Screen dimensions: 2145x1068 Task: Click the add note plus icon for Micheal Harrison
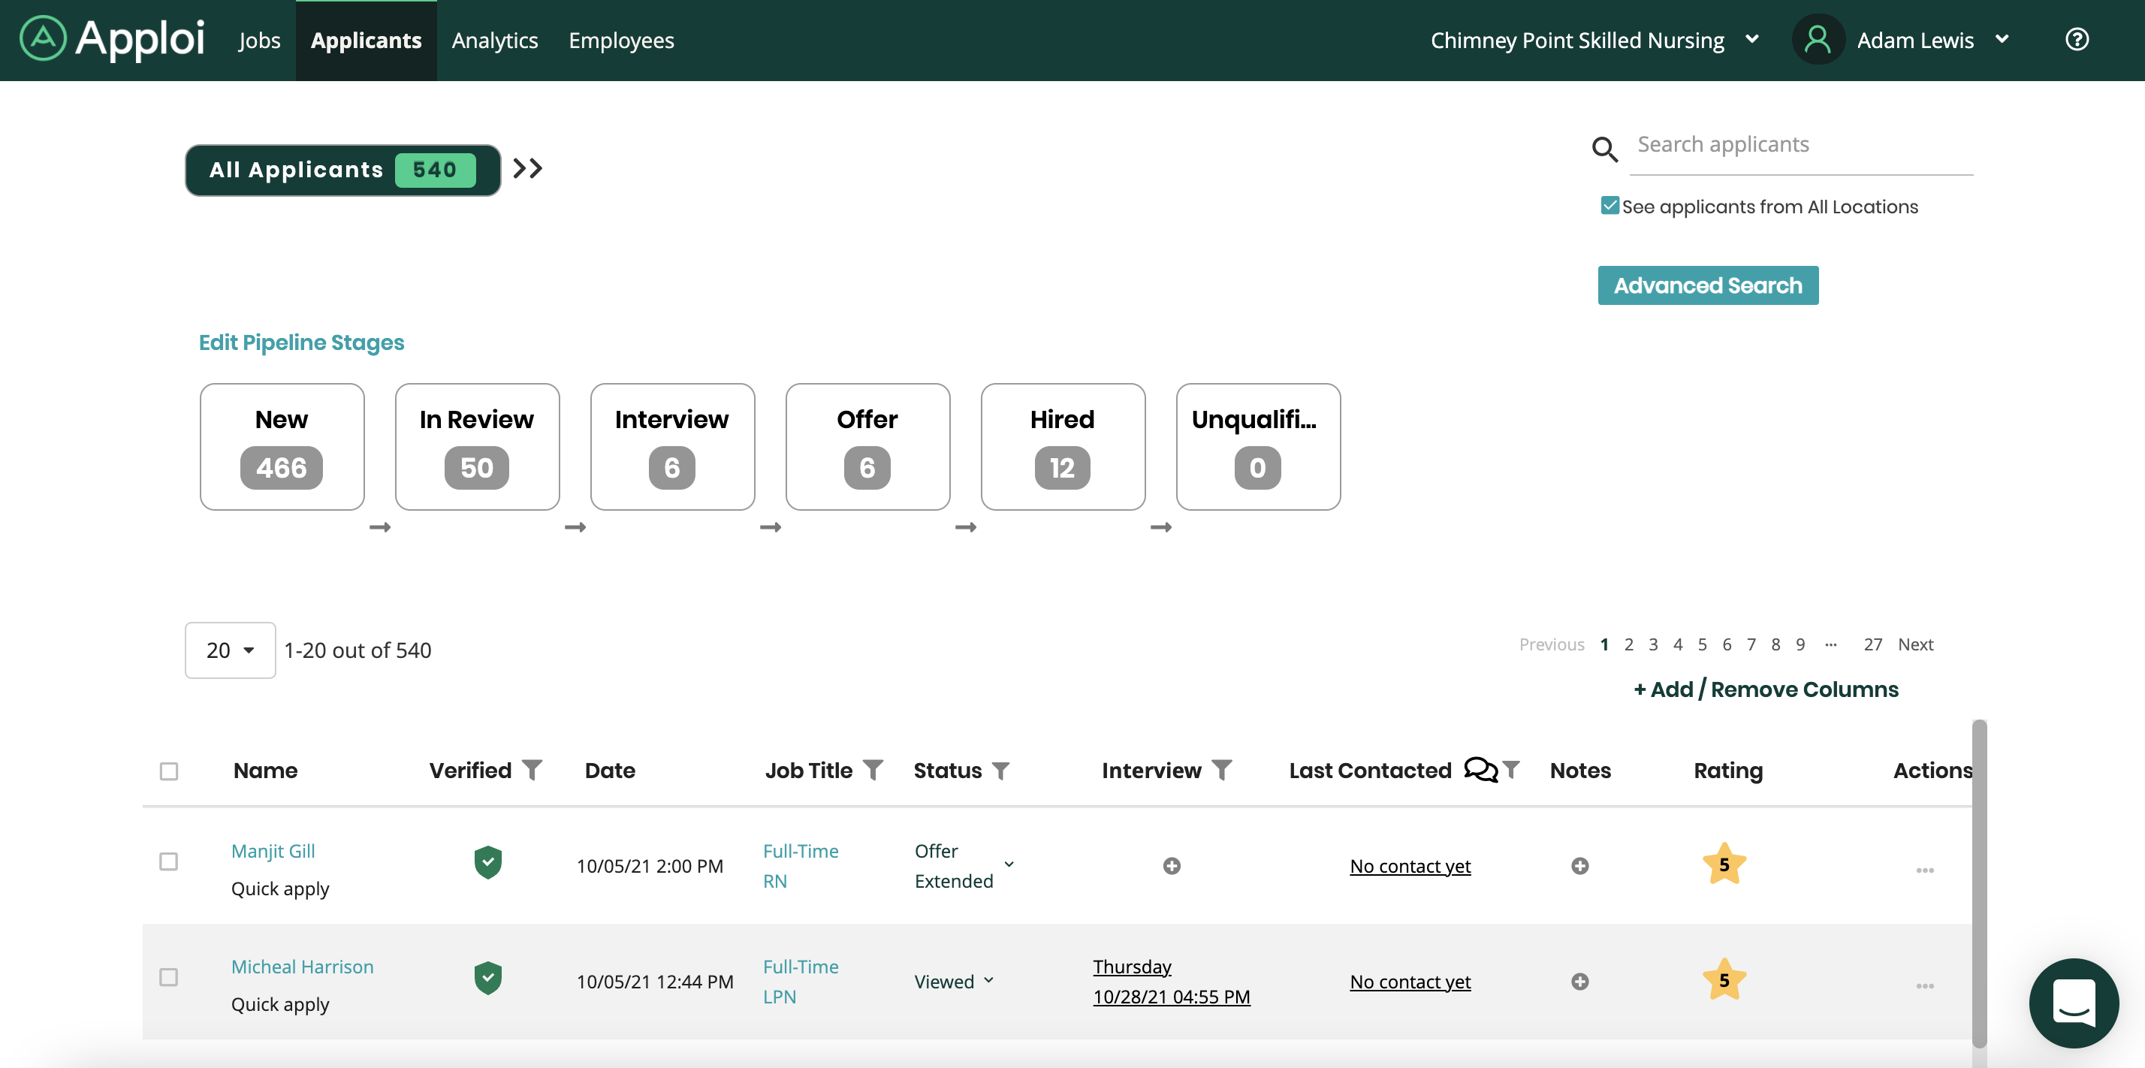click(x=1580, y=980)
